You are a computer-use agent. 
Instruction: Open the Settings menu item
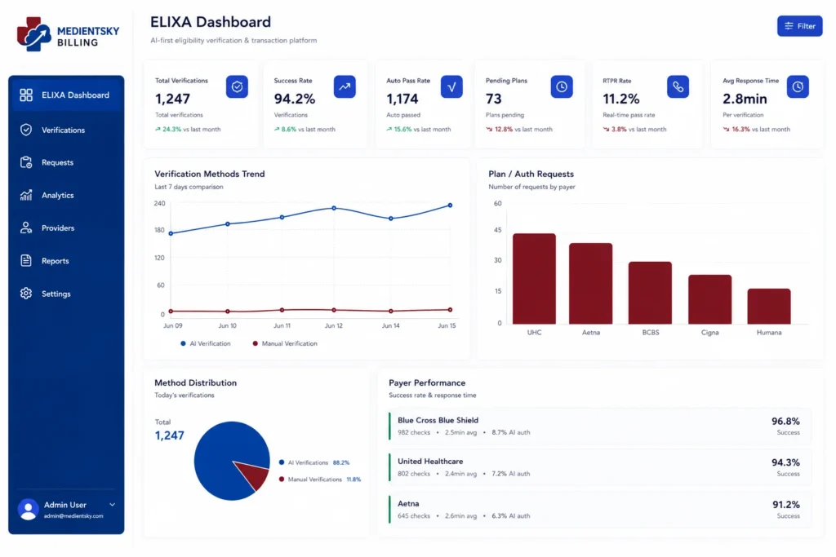(x=66, y=294)
